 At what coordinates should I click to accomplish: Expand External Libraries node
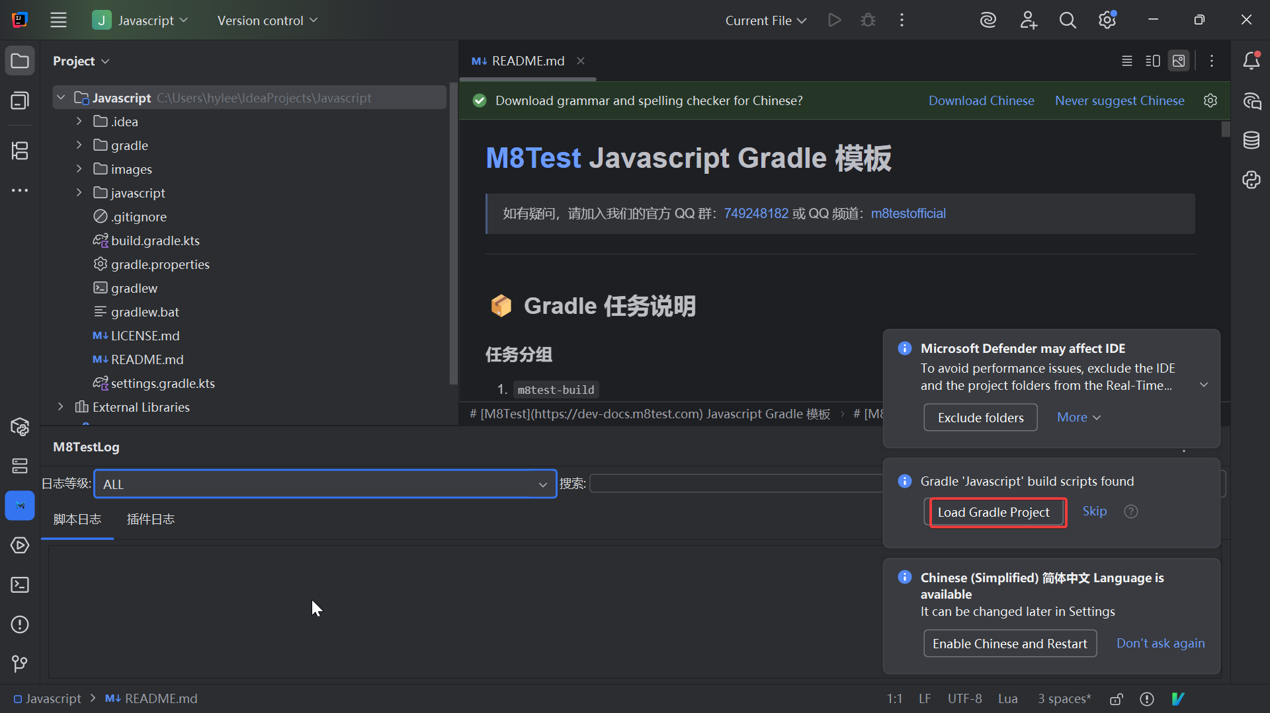click(x=61, y=407)
